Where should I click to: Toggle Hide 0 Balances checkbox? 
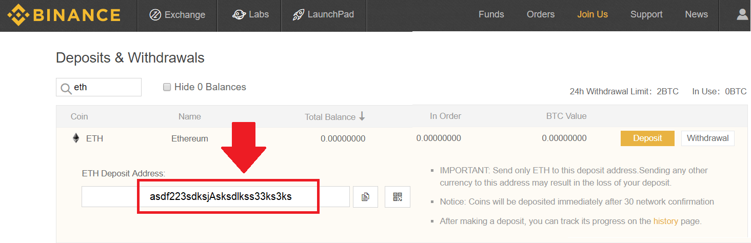tap(167, 87)
